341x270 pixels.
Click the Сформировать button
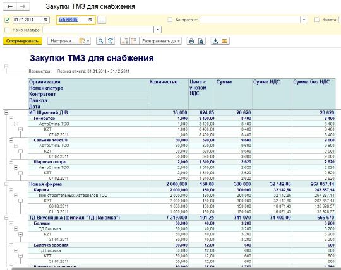[x=22, y=41]
